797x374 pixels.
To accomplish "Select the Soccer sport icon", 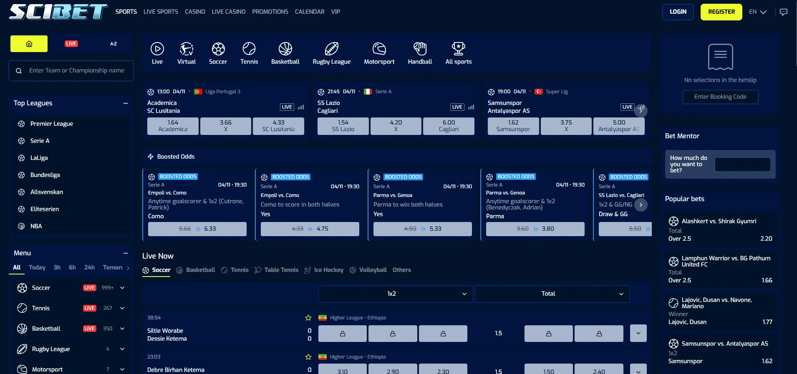I will (x=218, y=49).
